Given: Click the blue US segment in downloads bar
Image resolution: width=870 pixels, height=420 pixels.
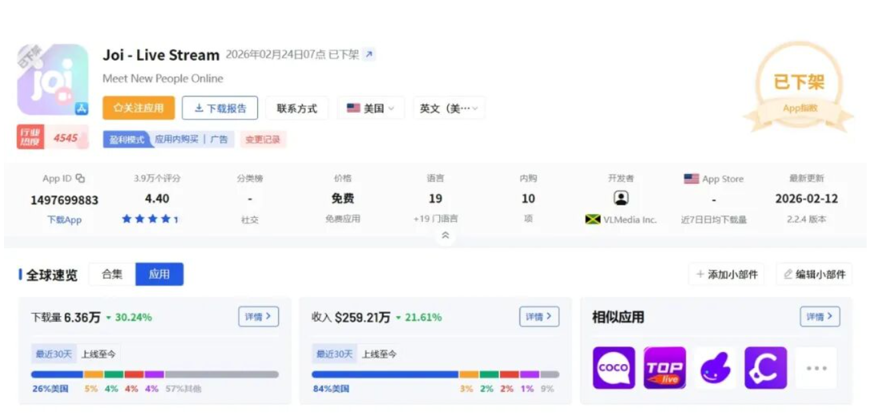Looking at the screenshot, I should point(57,375).
